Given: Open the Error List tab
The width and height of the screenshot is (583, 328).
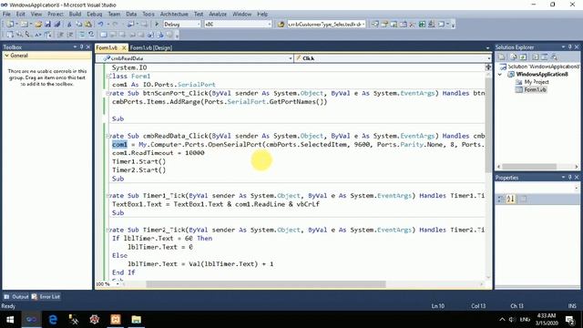Looking at the screenshot, I should (46, 297).
